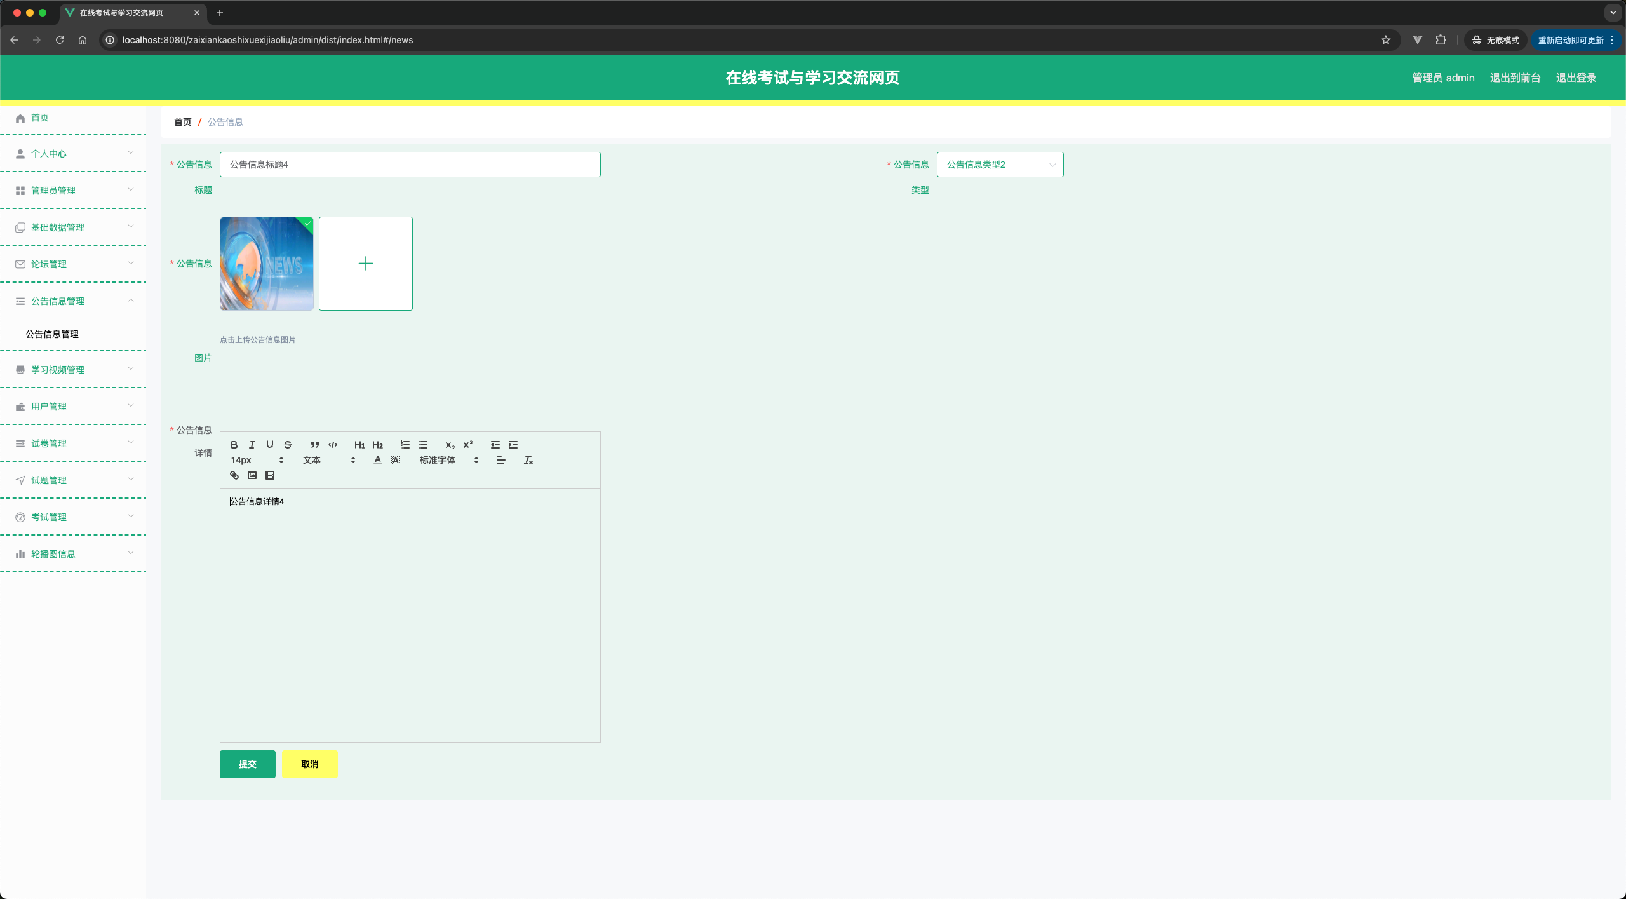Screen dimensions: 1626x899
Task: Open the Vue devtools extension icon
Action: click(x=1418, y=40)
